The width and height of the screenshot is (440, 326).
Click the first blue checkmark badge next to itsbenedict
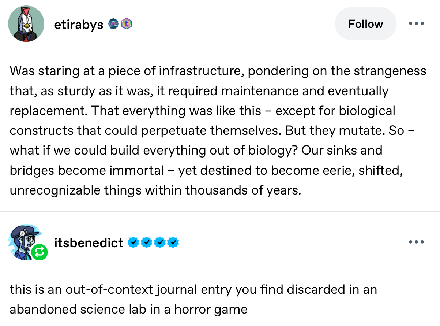pyautogui.click(x=133, y=242)
